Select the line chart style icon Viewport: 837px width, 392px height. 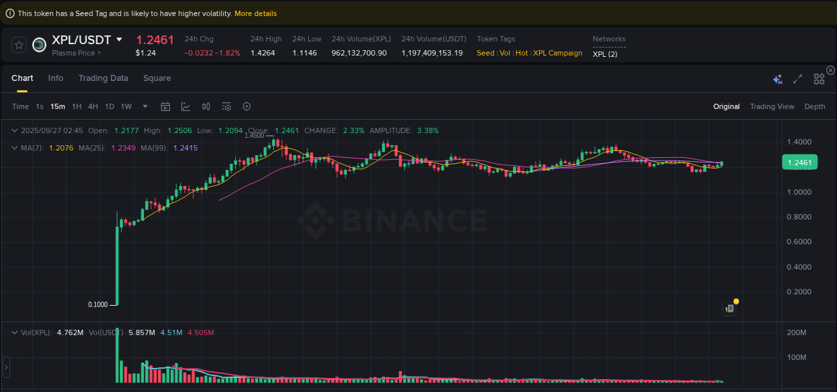(x=185, y=106)
